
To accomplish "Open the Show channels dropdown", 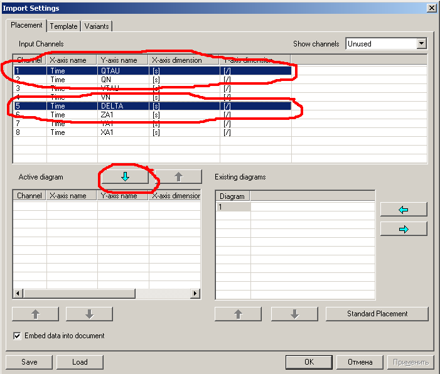I will click(421, 44).
